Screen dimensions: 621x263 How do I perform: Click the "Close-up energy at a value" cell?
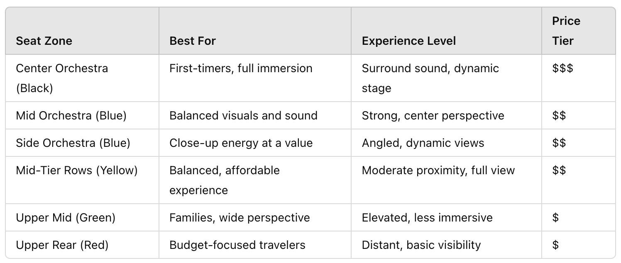(241, 143)
